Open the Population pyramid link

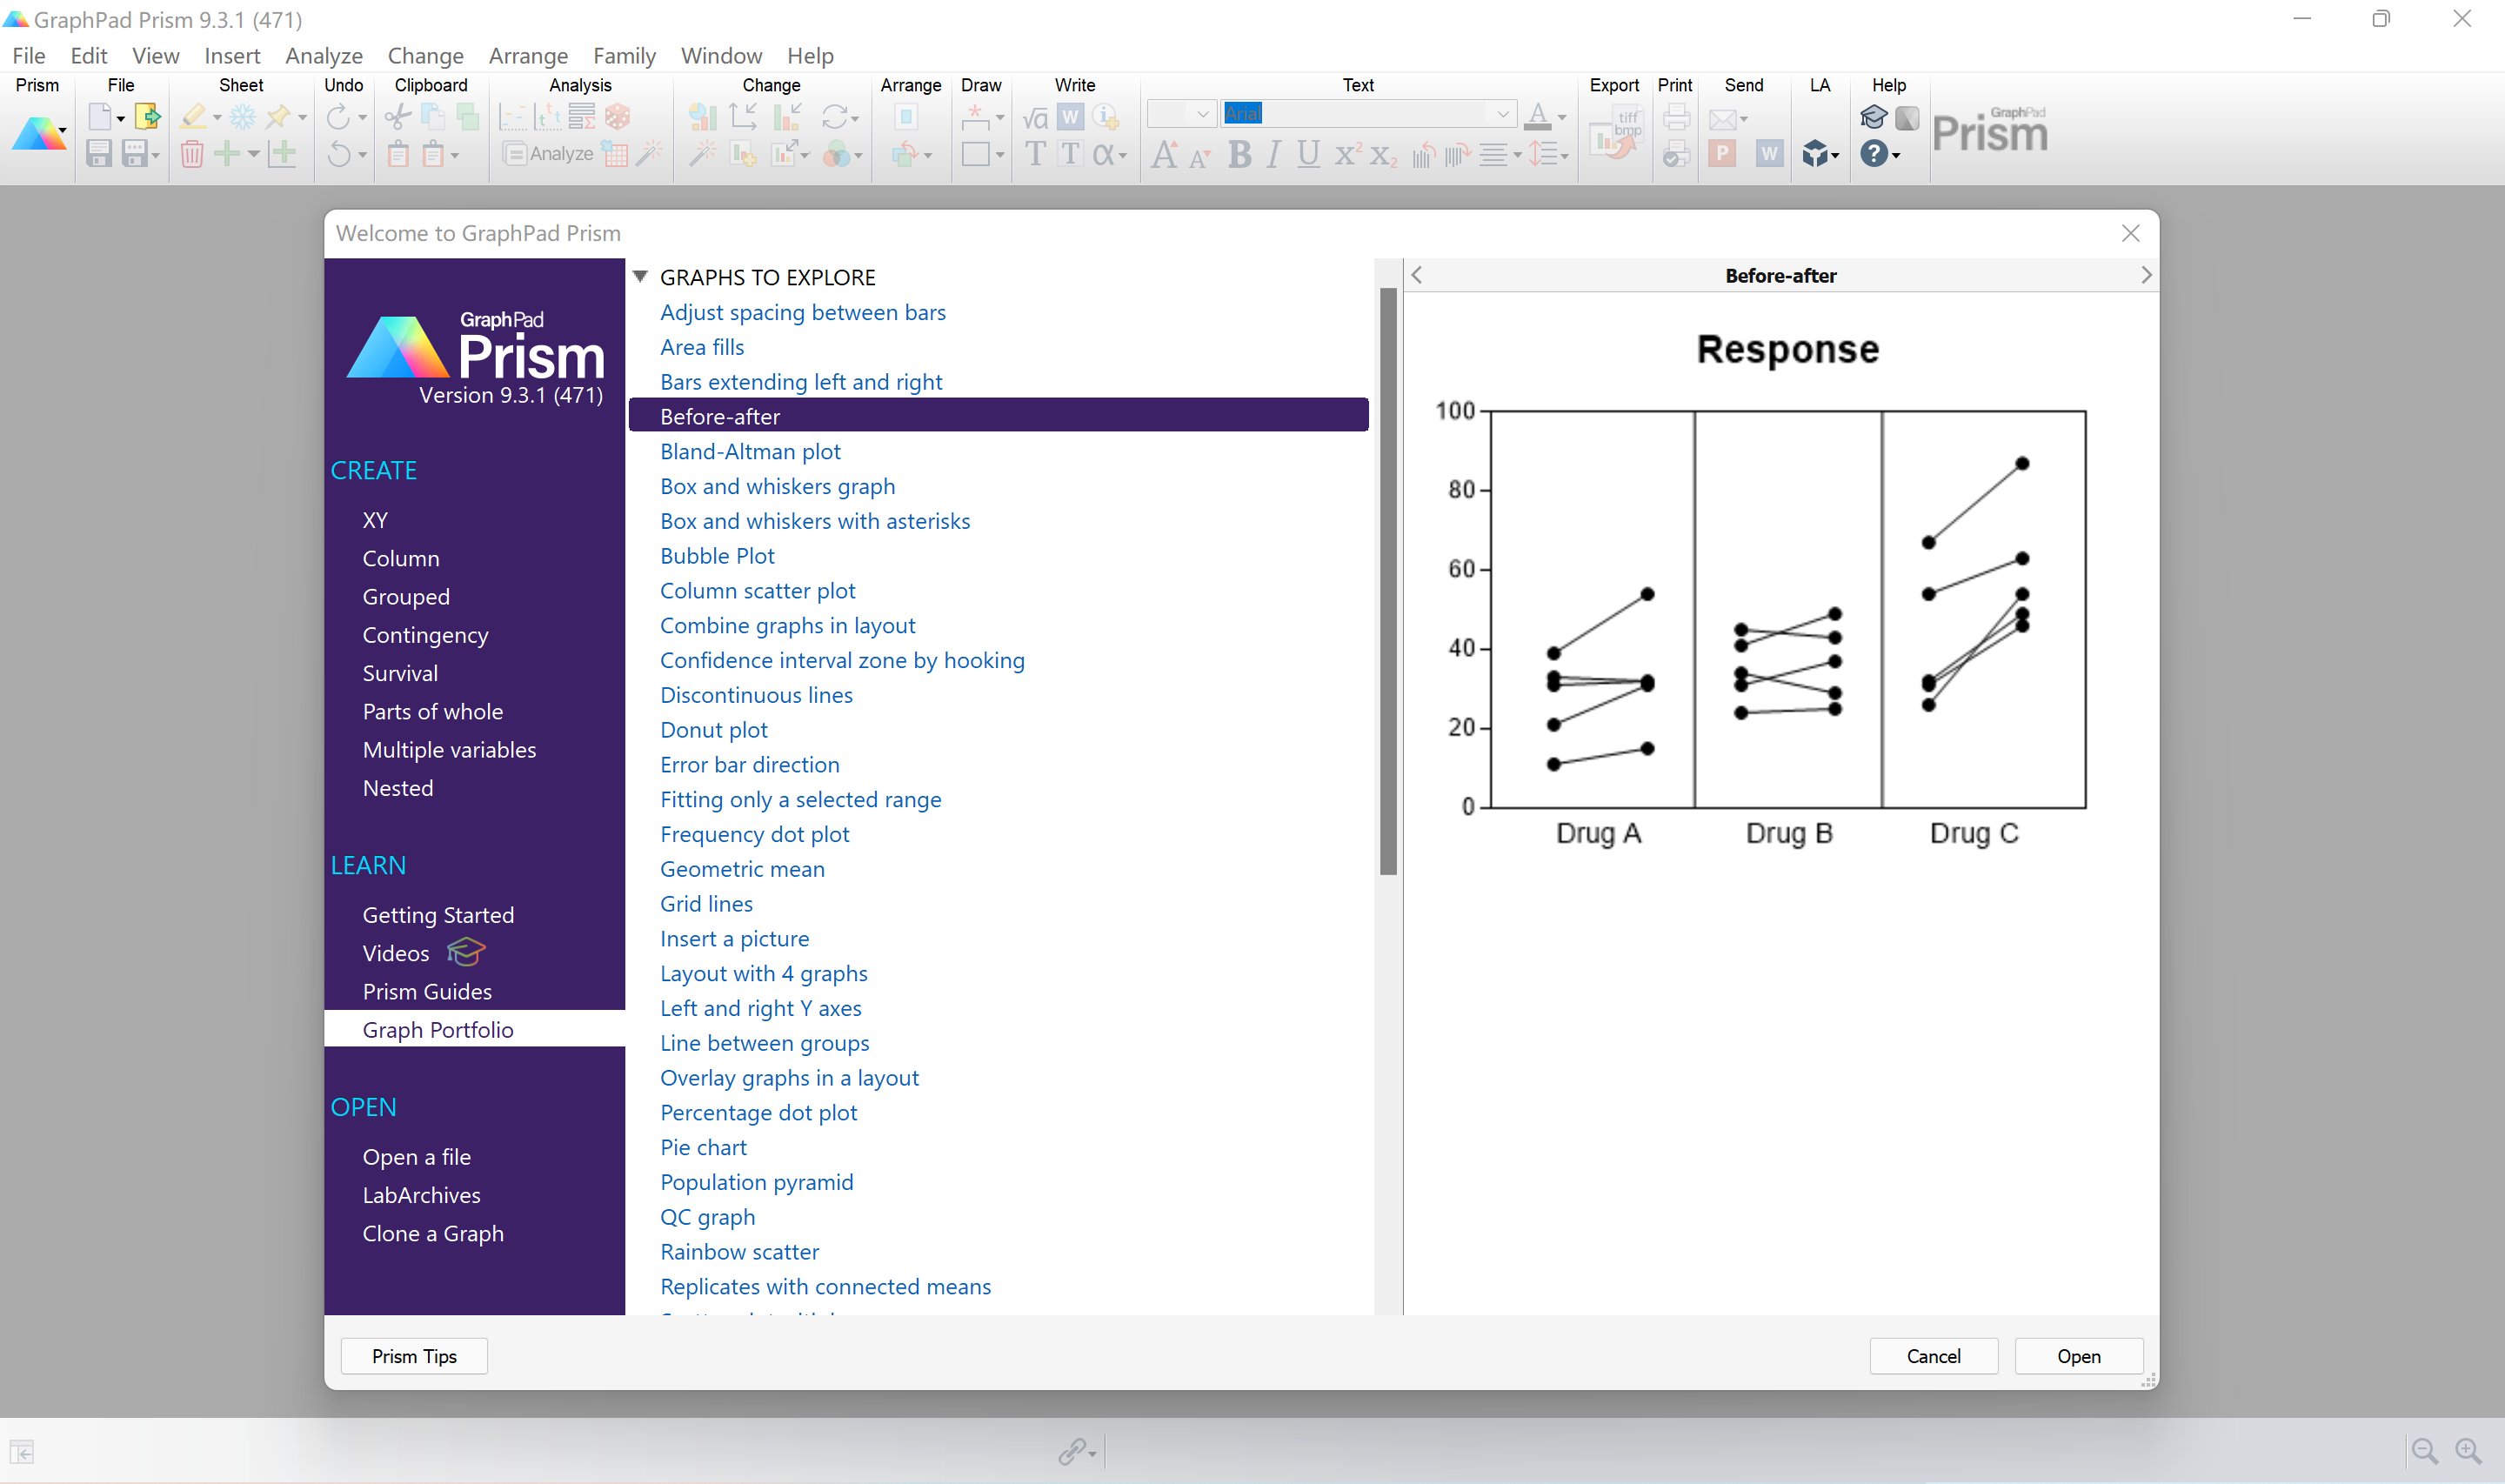757,1181
